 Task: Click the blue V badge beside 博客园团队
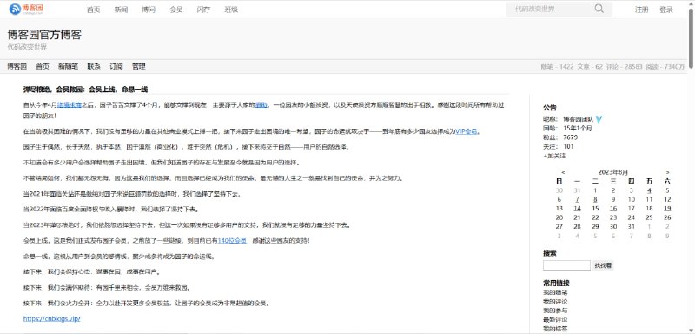point(599,119)
